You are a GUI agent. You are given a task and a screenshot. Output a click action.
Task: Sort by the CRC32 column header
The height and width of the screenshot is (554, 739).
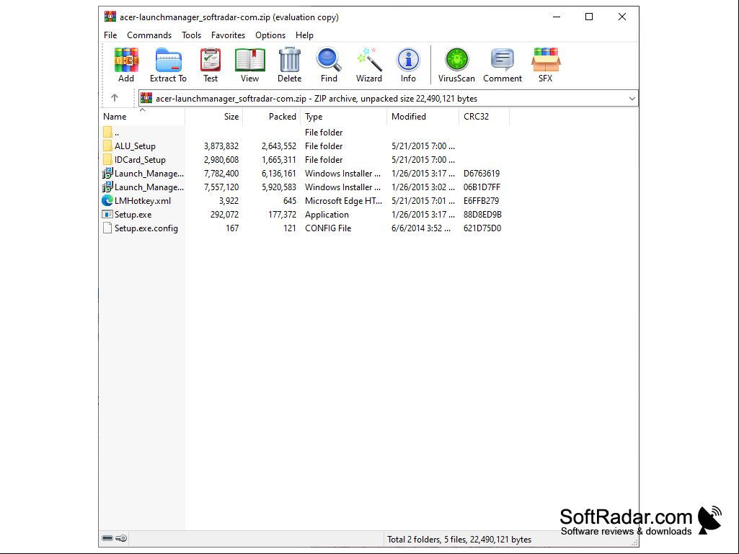point(484,117)
